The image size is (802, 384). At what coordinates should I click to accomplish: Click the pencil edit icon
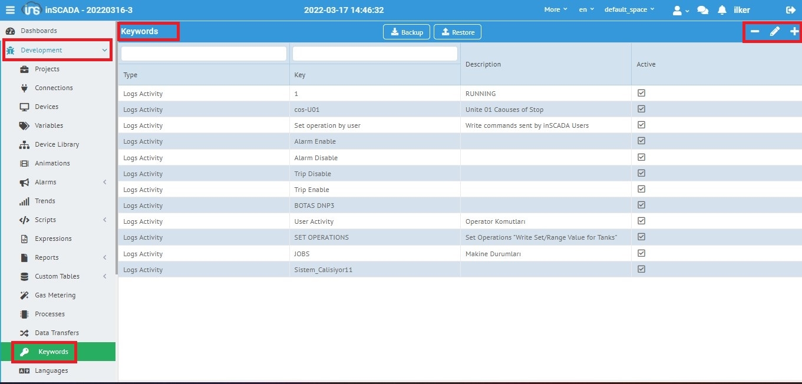(774, 32)
